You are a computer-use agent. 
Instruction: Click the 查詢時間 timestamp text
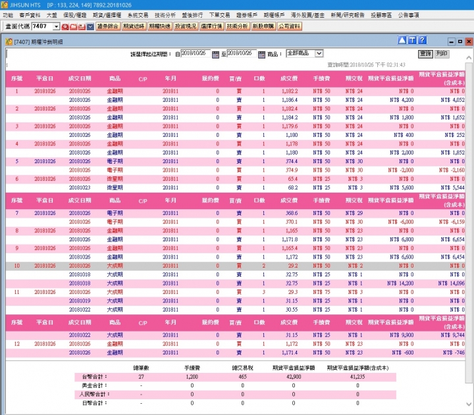coord(366,64)
